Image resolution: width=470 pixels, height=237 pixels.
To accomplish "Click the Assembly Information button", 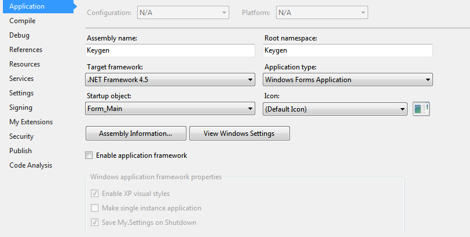I will coord(135,134).
